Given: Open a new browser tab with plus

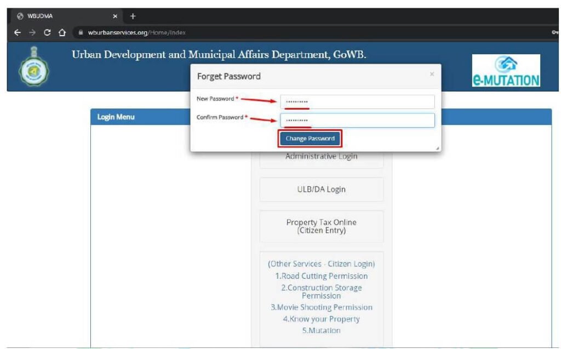Looking at the screenshot, I should click(x=133, y=16).
